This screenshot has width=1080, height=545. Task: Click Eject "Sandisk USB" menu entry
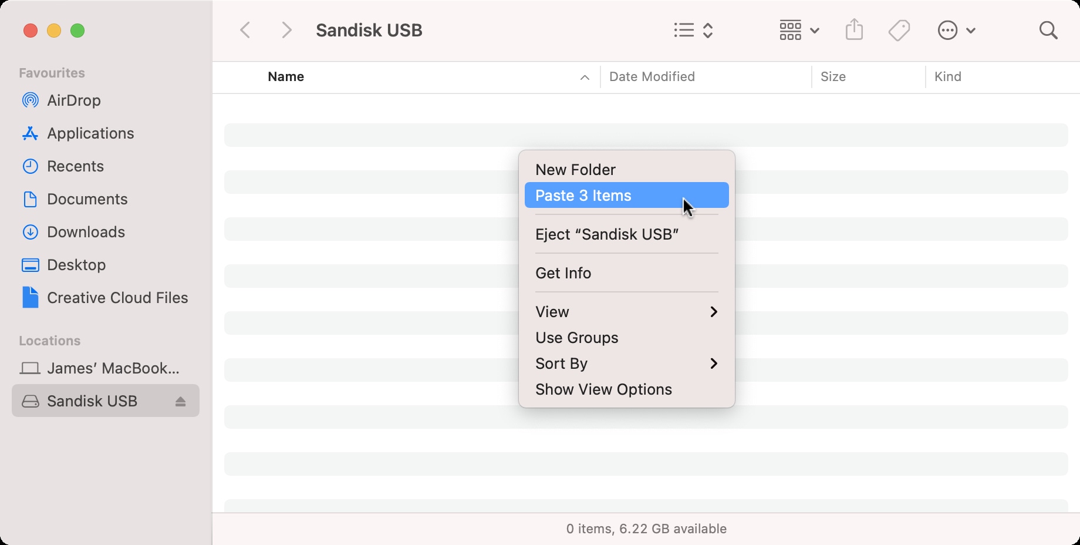coord(607,234)
